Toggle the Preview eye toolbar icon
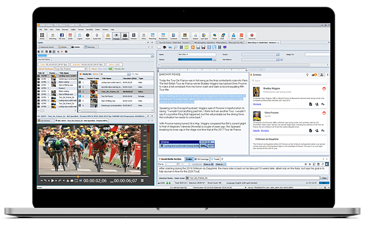369x227 pixels. (116, 36)
